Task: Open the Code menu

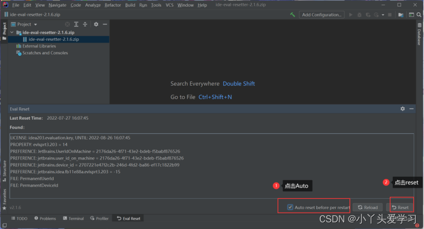Action: click(76, 5)
